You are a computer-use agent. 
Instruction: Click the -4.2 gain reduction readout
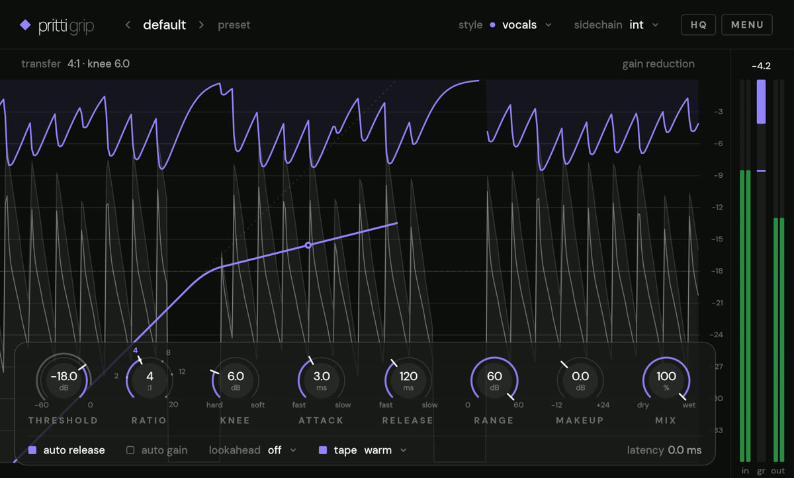(x=762, y=66)
